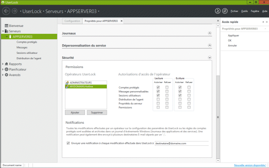The height and width of the screenshot is (168, 269).
Task: Uncheck the Envoyer une notification checkbox
Action: (68, 143)
